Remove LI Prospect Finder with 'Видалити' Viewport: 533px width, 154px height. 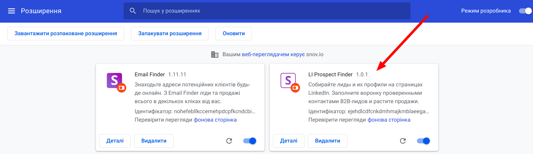pos(328,141)
